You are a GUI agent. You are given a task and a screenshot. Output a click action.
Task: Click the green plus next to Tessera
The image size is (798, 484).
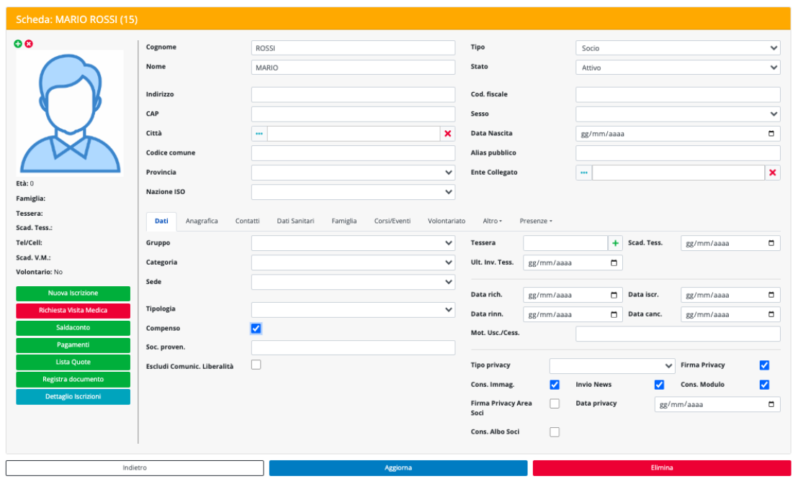(615, 244)
